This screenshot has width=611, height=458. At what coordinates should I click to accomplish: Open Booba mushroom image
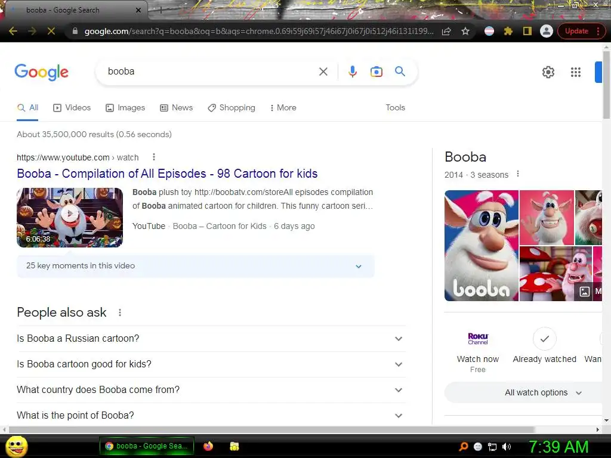pyautogui.click(x=556, y=274)
